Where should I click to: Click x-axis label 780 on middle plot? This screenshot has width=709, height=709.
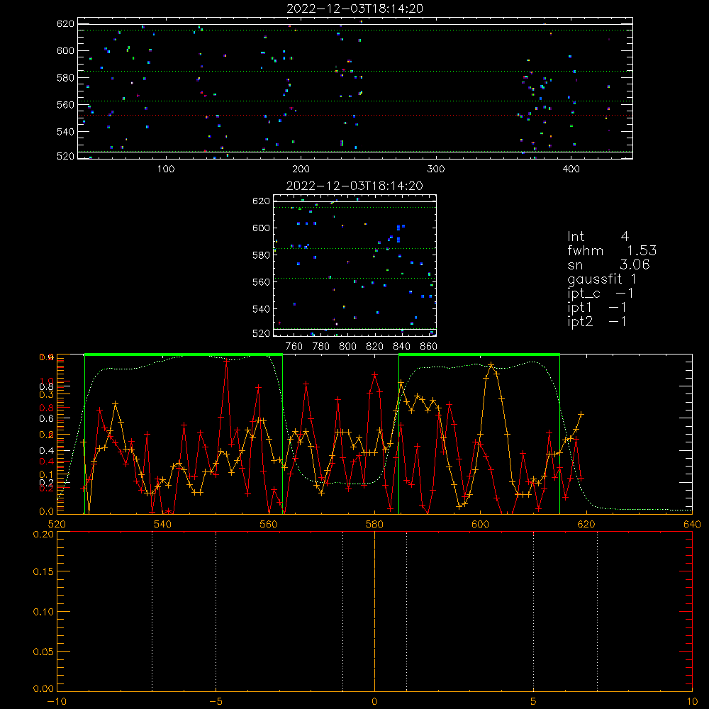pos(321,347)
